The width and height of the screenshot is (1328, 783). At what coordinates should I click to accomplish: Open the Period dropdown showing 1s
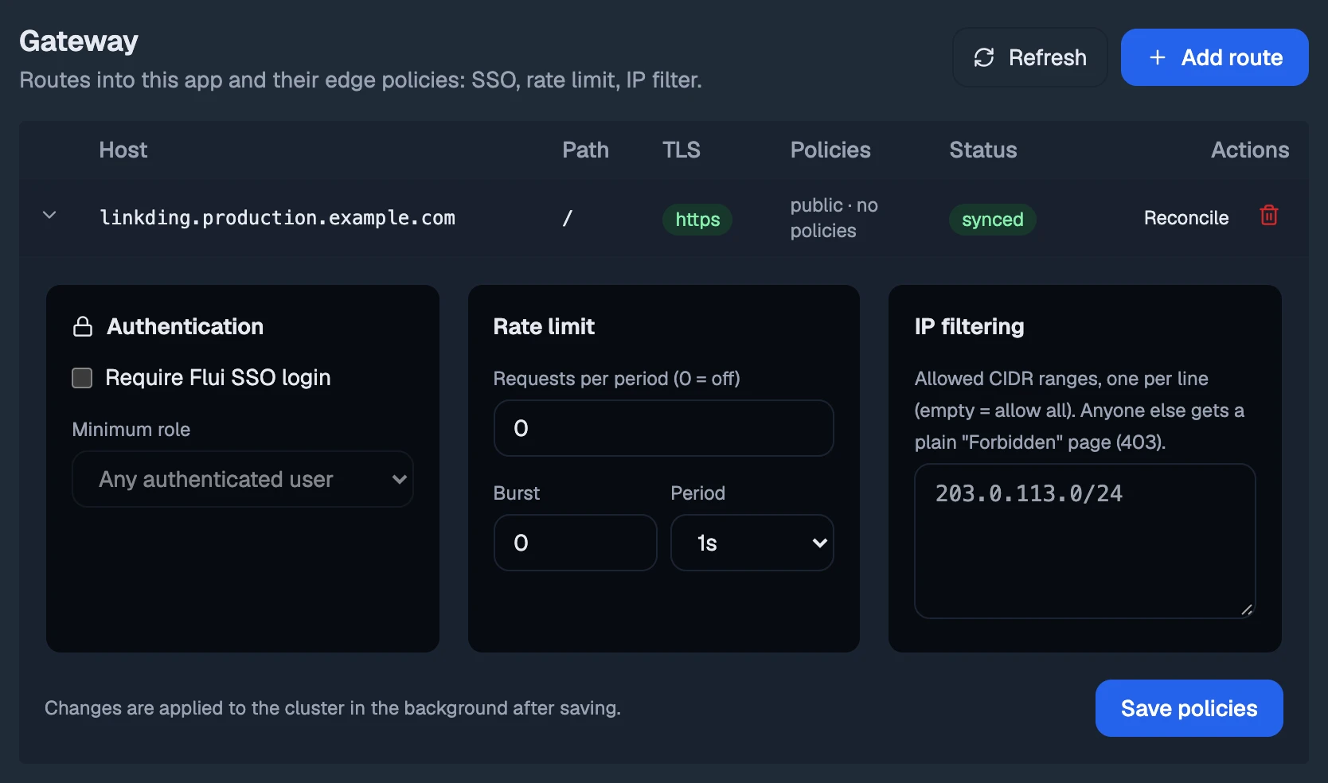coord(752,543)
